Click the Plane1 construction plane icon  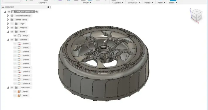[19, 92]
